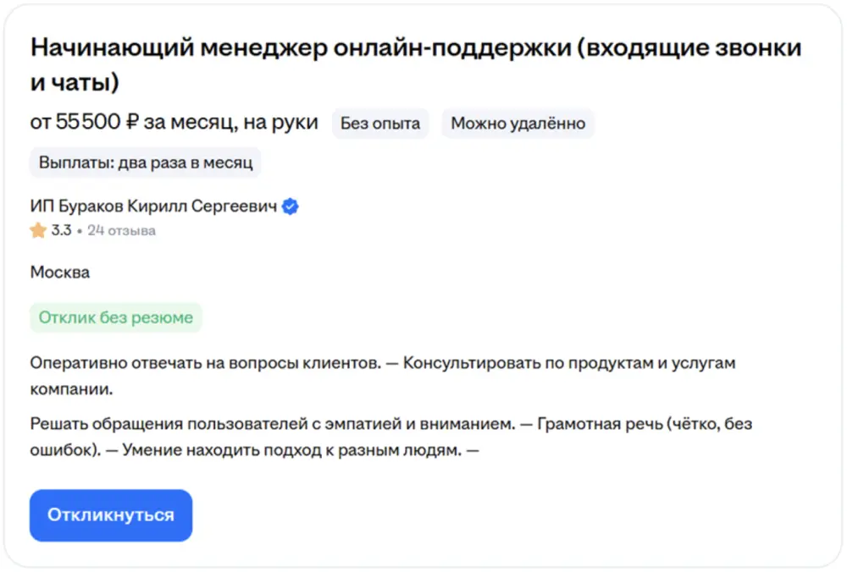
Task: Click the ruble symbol in the salary
Action: point(132,123)
